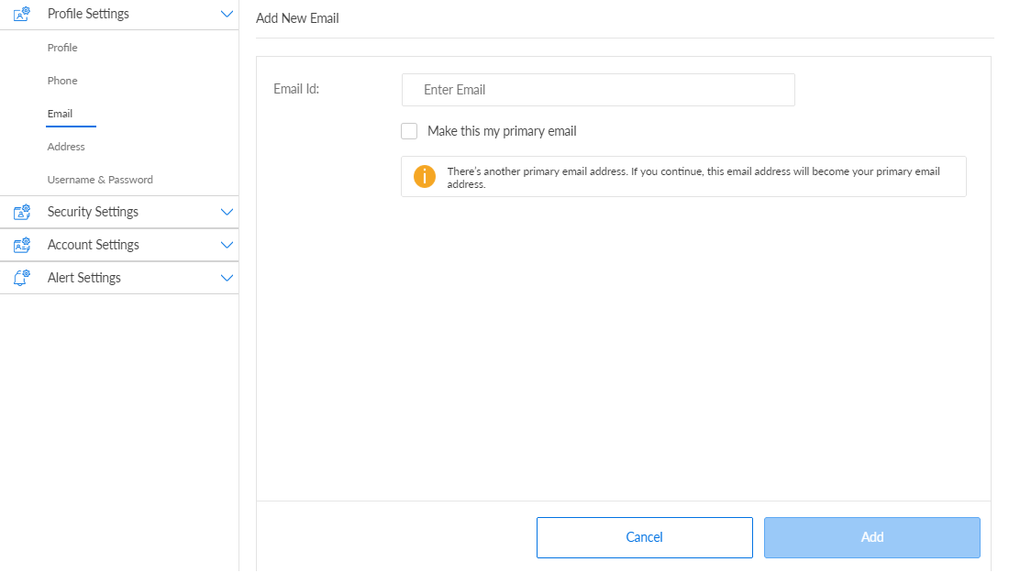Click the primary email warning message text
The image size is (1009, 573).
693,178
